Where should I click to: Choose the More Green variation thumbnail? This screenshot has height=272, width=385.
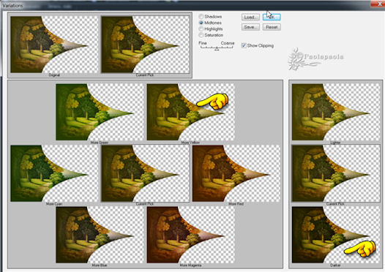coord(100,112)
